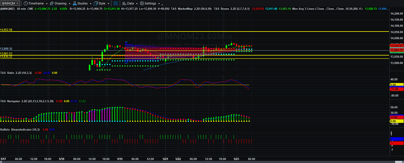This screenshot has height=163, width=404.
Task: Click the toolbar overflow arrow after Settings
Action: [162, 4]
